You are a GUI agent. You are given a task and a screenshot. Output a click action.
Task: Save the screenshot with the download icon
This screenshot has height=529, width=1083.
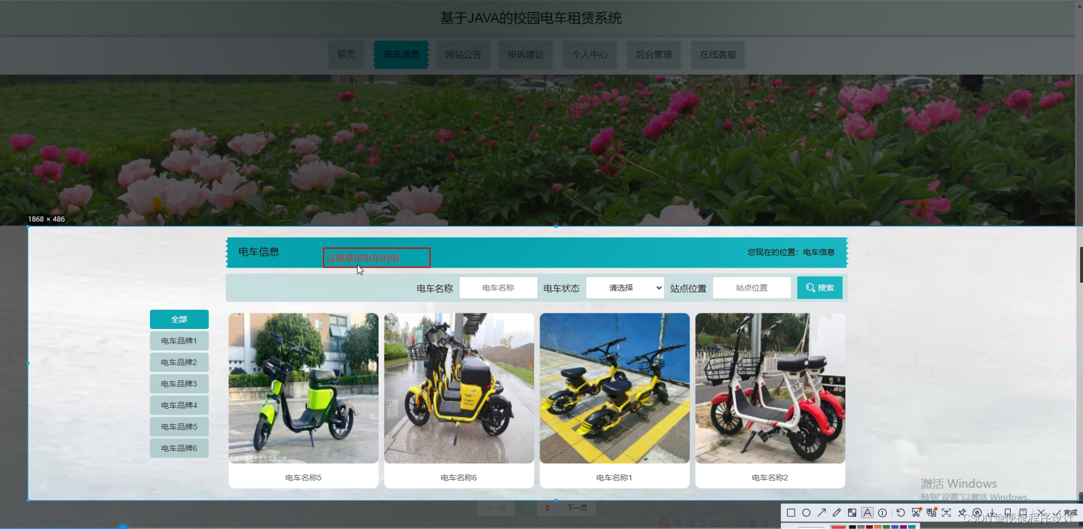(x=993, y=513)
